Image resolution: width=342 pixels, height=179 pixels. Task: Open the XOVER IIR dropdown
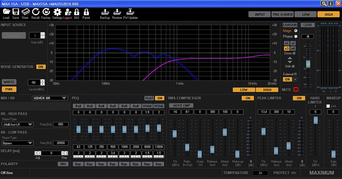50,98
